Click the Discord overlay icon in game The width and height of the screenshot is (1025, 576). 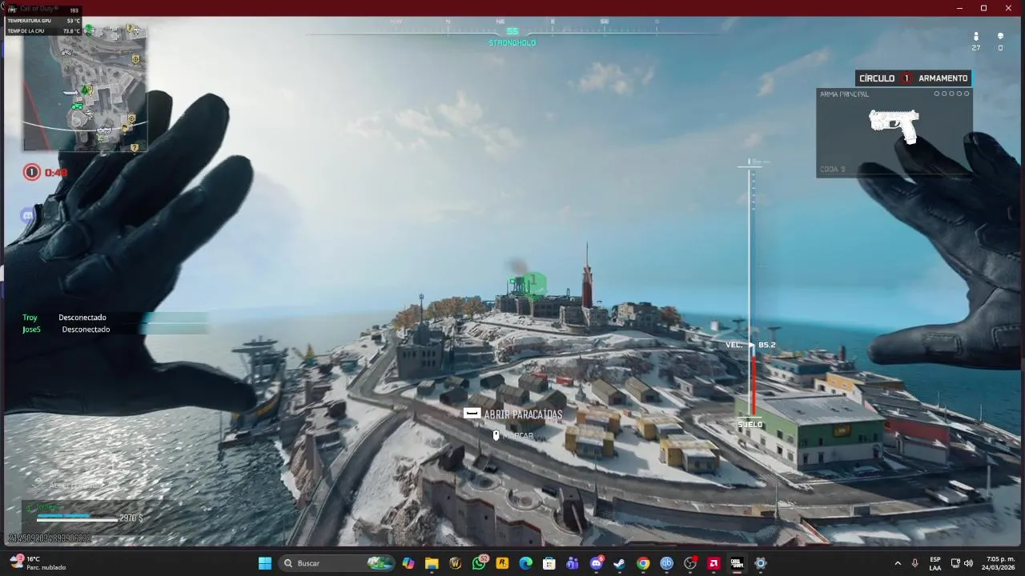(29, 215)
